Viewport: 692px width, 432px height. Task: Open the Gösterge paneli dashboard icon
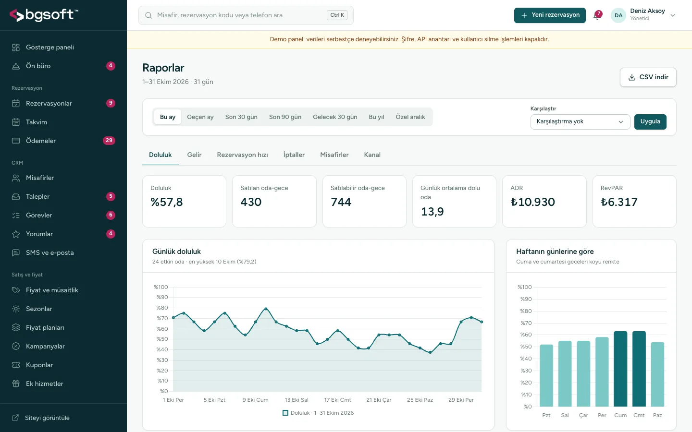[x=16, y=48]
